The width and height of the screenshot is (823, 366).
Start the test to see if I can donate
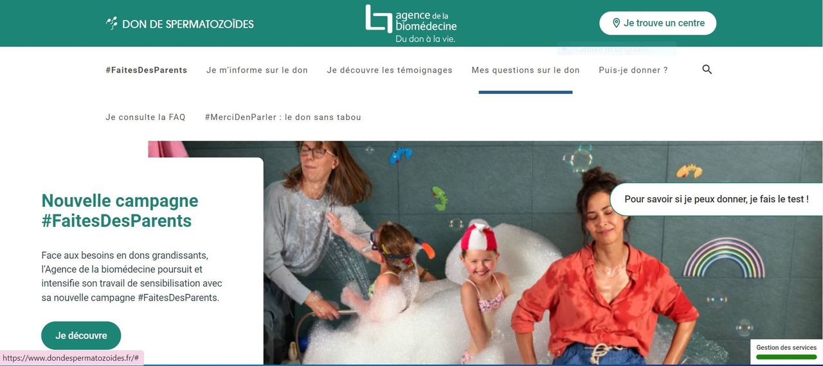pos(716,199)
